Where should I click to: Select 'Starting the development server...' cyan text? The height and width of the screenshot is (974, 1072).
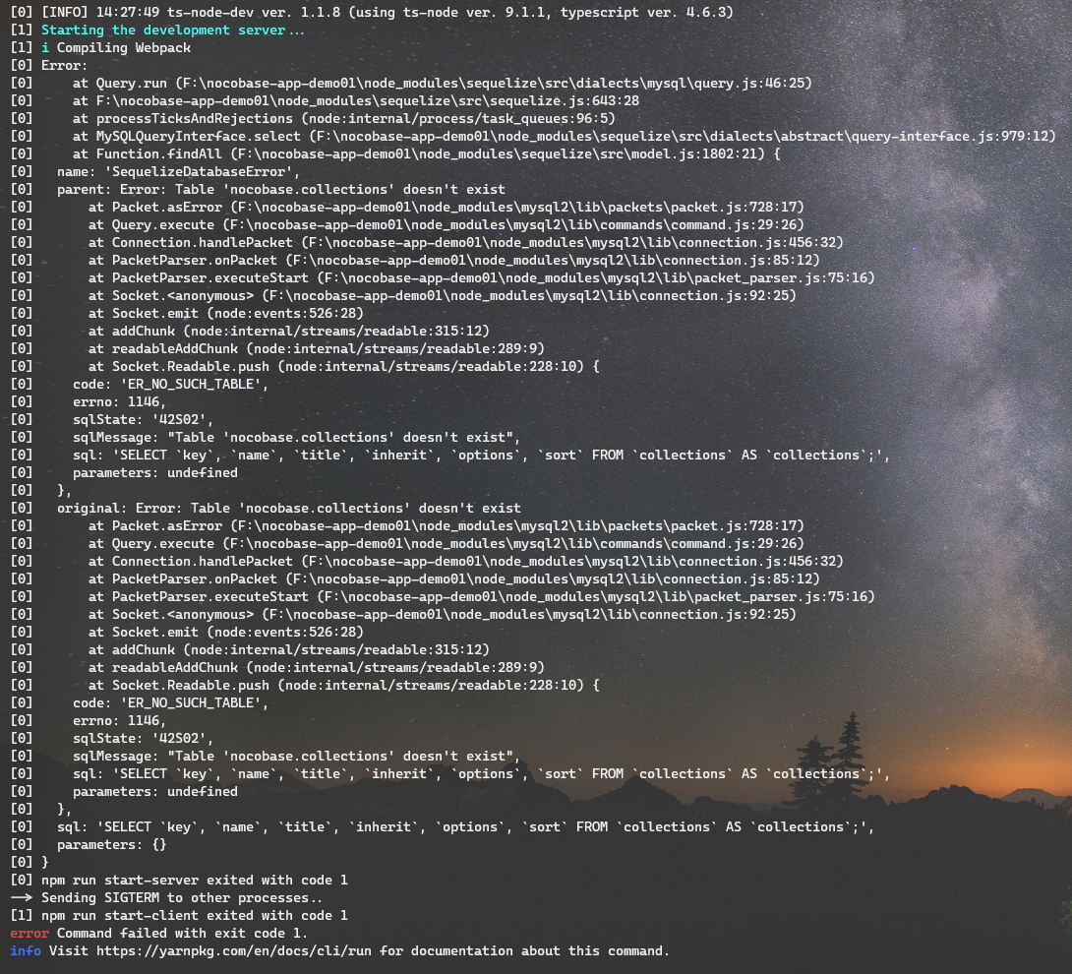point(173,30)
